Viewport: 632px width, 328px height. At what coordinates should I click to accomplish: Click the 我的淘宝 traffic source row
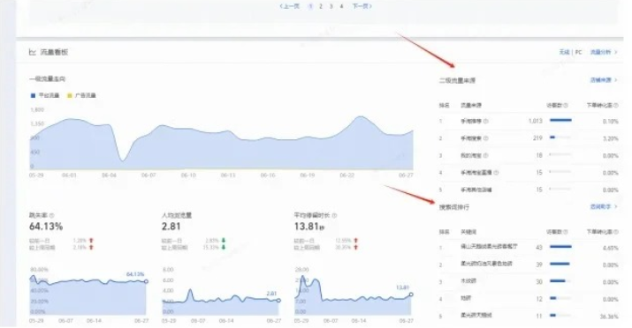tap(529, 155)
